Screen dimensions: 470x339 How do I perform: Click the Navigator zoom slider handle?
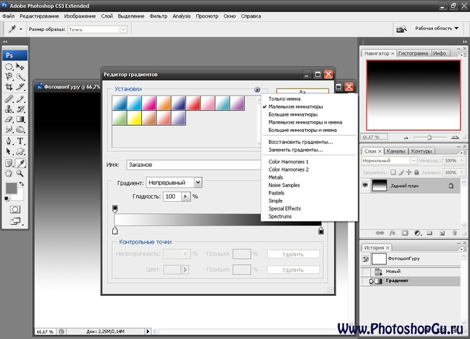click(x=429, y=137)
